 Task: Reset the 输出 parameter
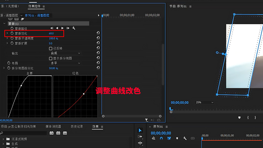pos(98,53)
